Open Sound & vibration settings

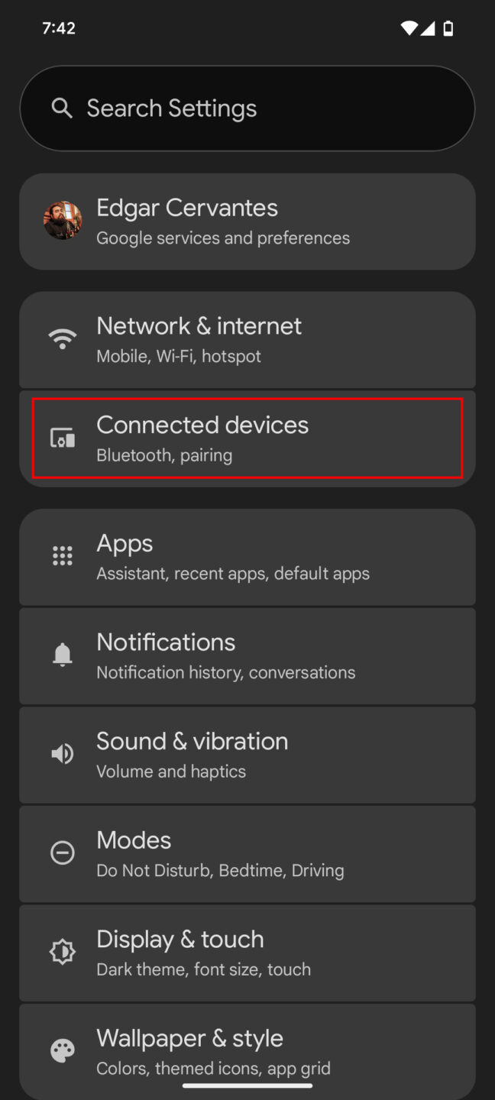pos(247,754)
